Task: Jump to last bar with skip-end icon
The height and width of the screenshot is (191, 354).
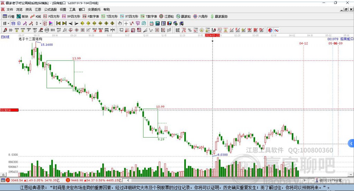Action: (x=64, y=23)
